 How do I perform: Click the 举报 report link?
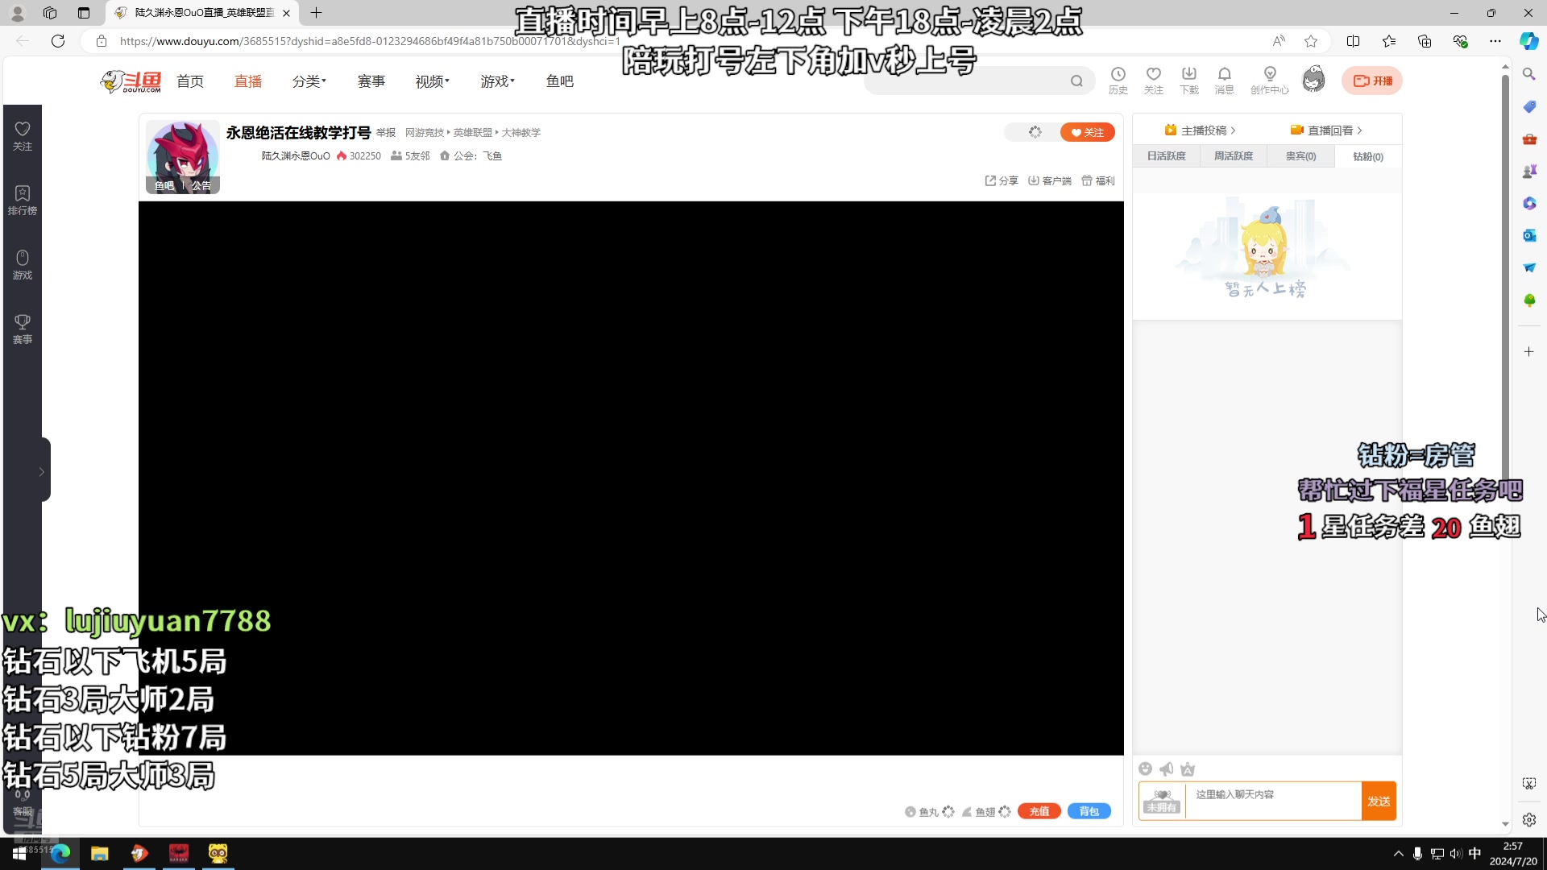(x=386, y=133)
